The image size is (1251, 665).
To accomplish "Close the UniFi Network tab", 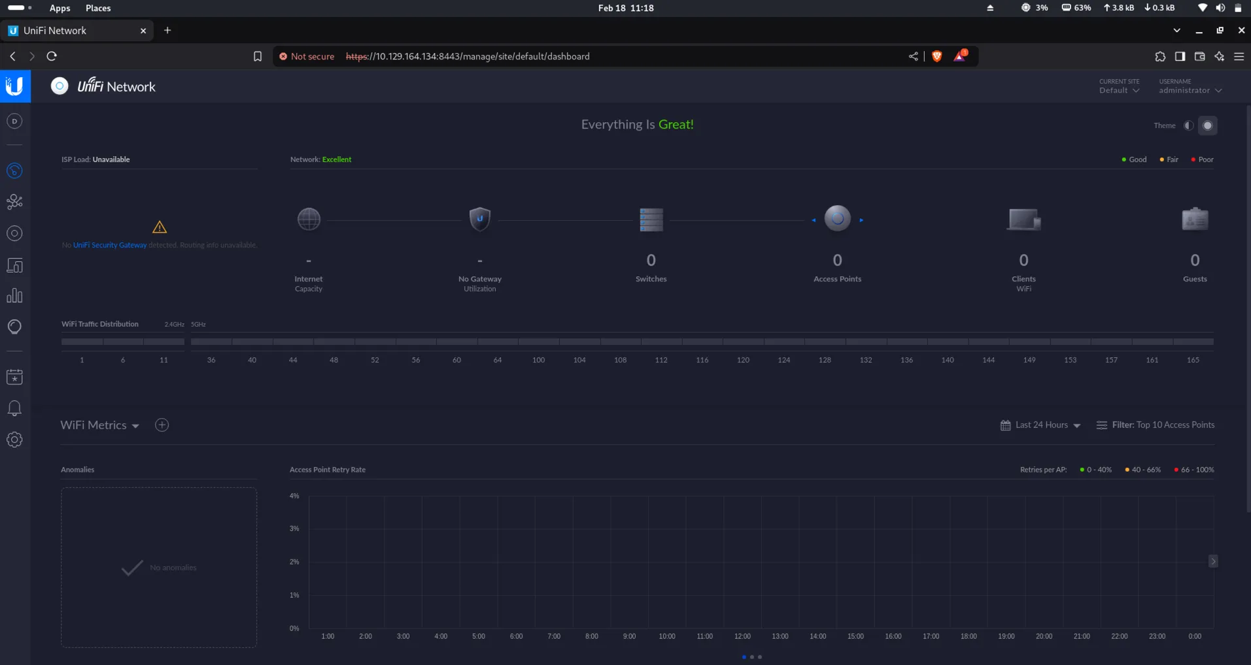I will pyautogui.click(x=143, y=31).
